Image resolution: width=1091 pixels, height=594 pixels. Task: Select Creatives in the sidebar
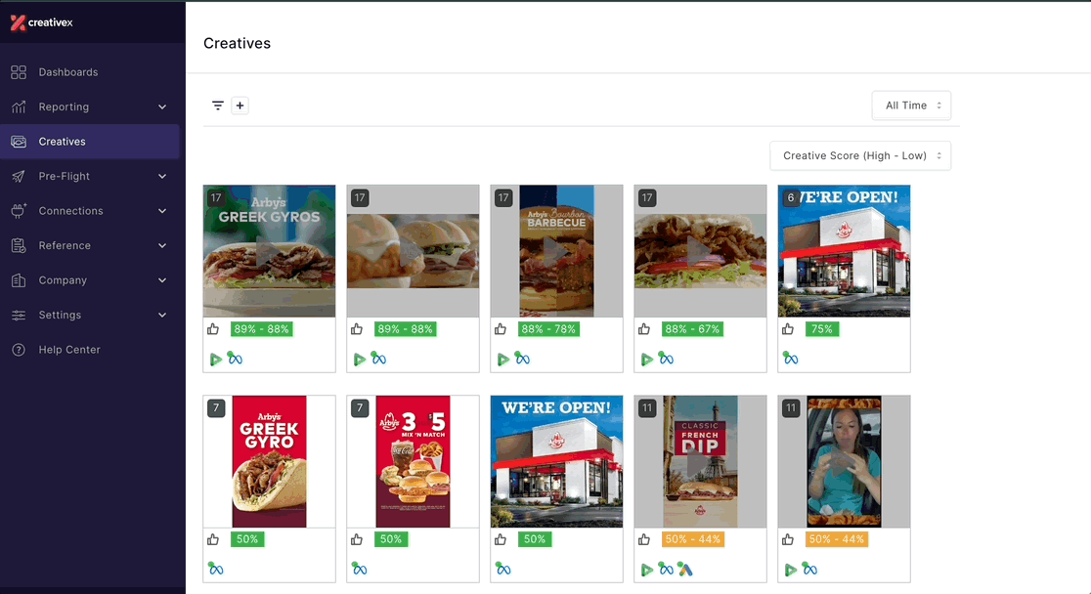coord(62,142)
